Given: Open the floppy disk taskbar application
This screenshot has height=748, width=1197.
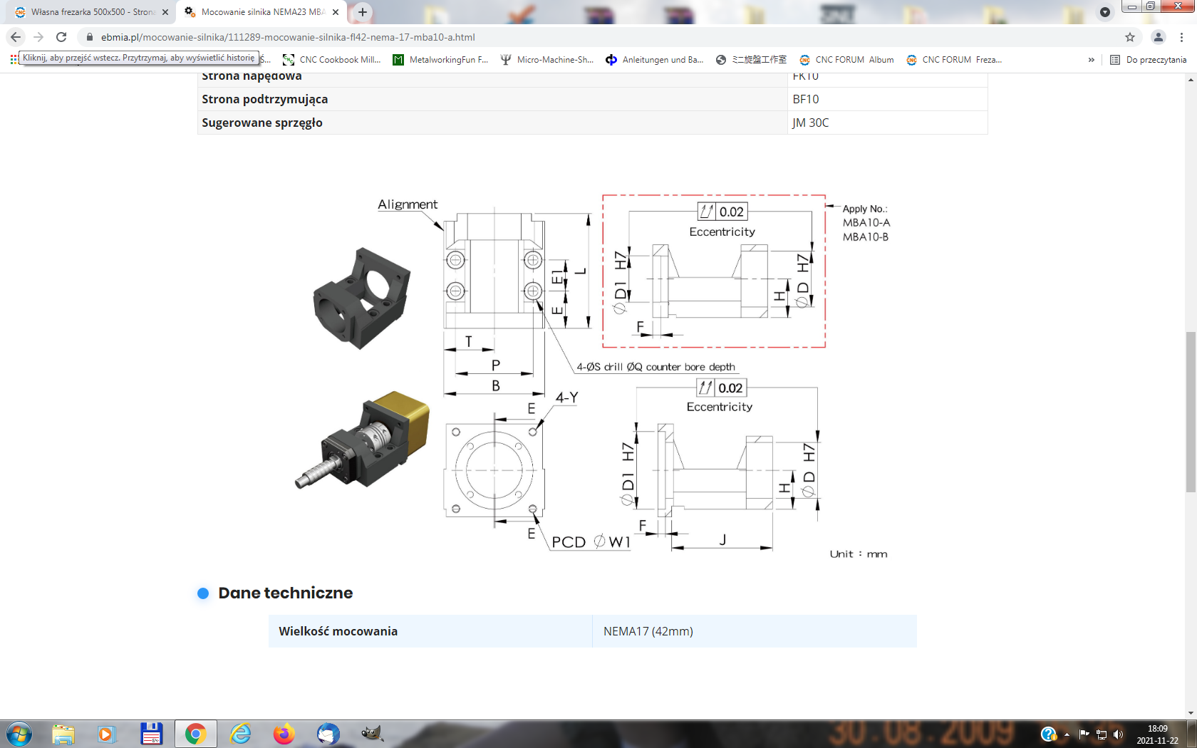Looking at the screenshot, I should [x=151, y=734].
